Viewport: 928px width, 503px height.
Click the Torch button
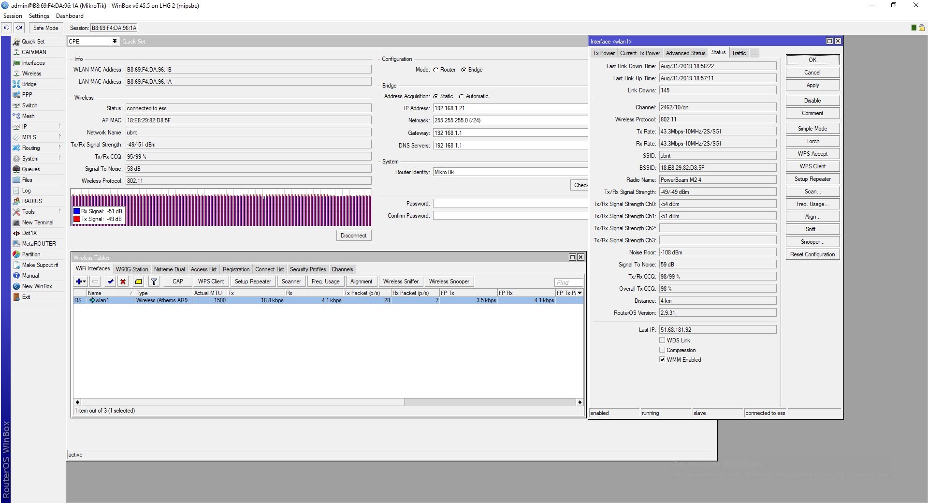[812, 141]
